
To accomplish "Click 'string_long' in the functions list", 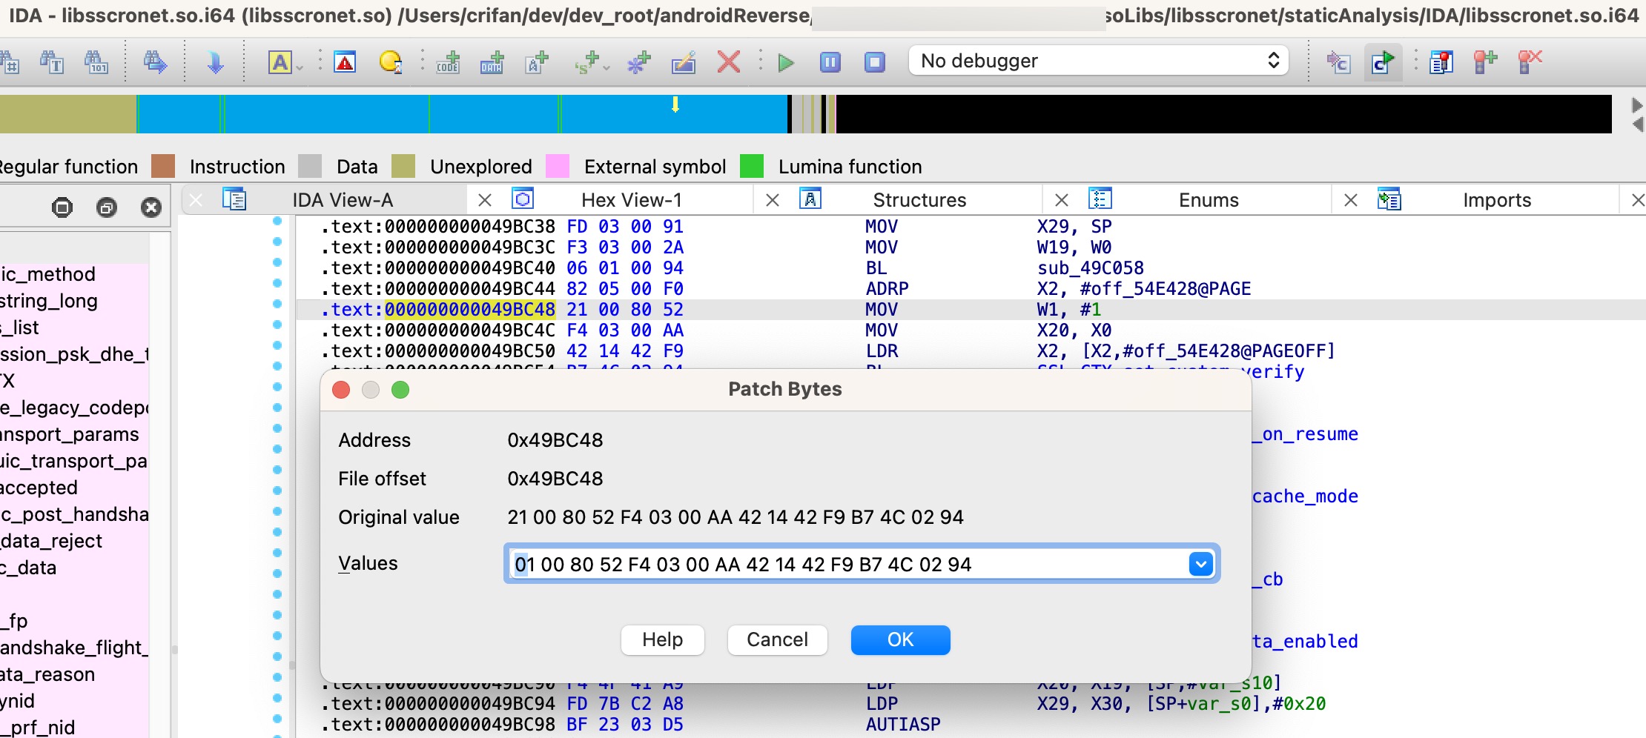I will pyautogui.click(x=49, y=301).
